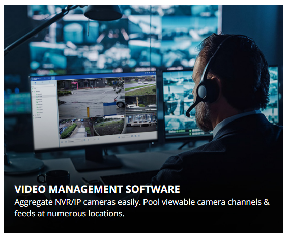288x239 pixels.
Task: Click the back arrow icon in bottom toolbar
Action: (62, 142)
